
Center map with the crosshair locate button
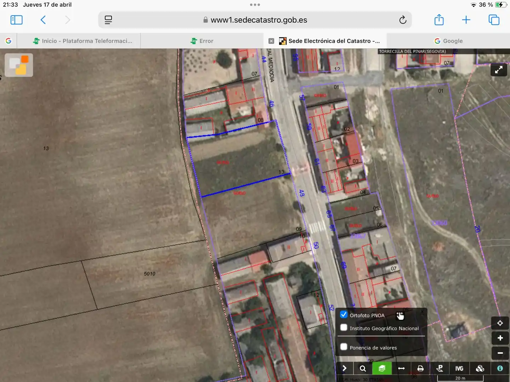click(500, 323)
